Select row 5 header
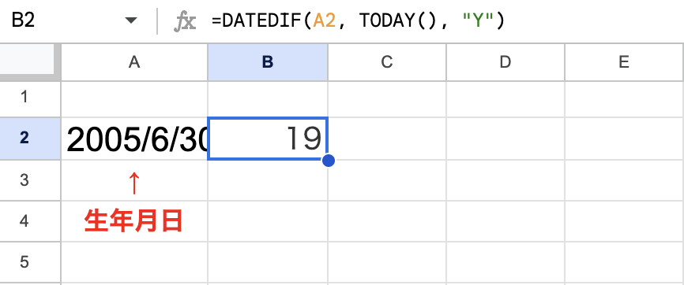 point(24,262)
